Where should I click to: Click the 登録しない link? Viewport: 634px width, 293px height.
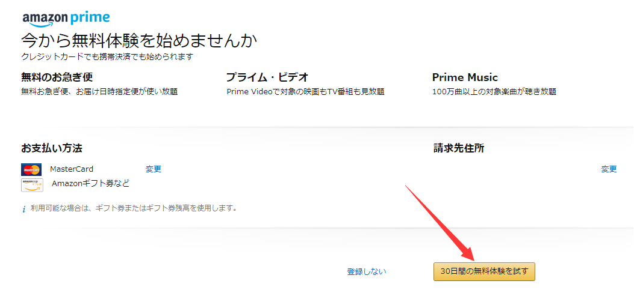coord(367,271)
